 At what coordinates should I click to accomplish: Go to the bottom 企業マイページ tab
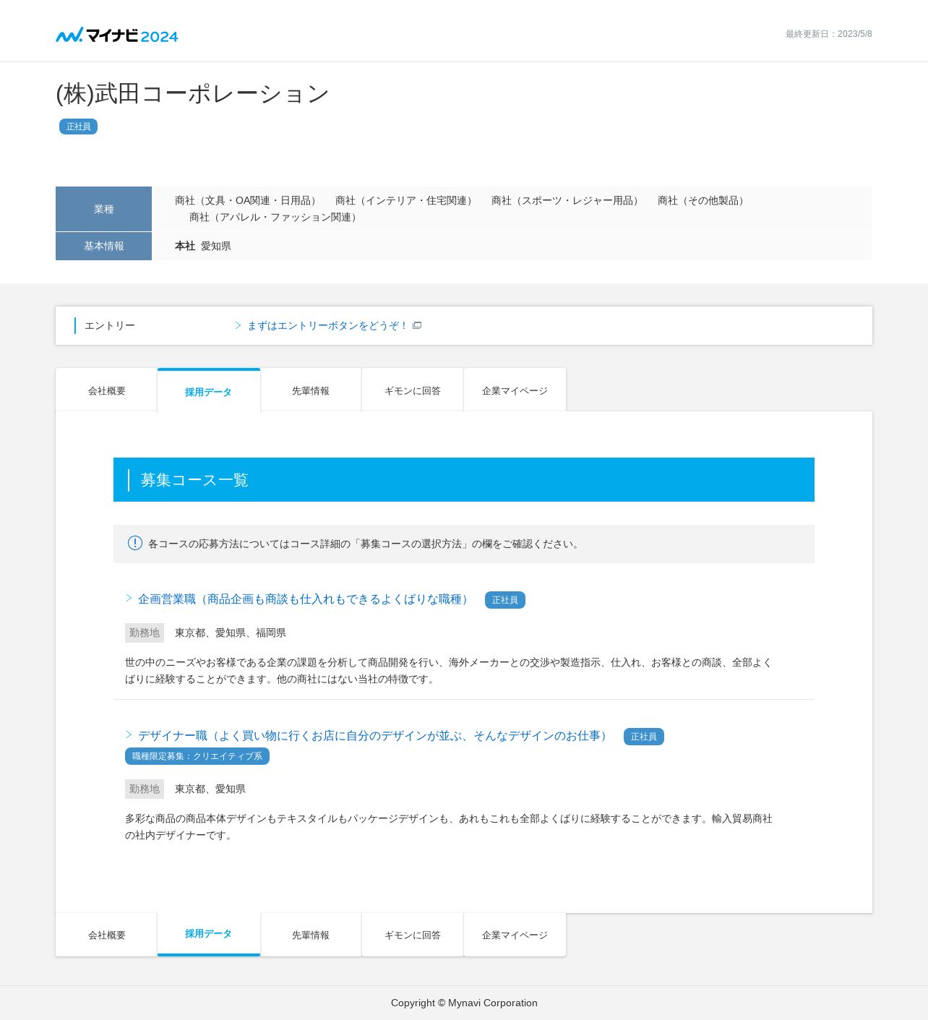(x=515, y=935)
